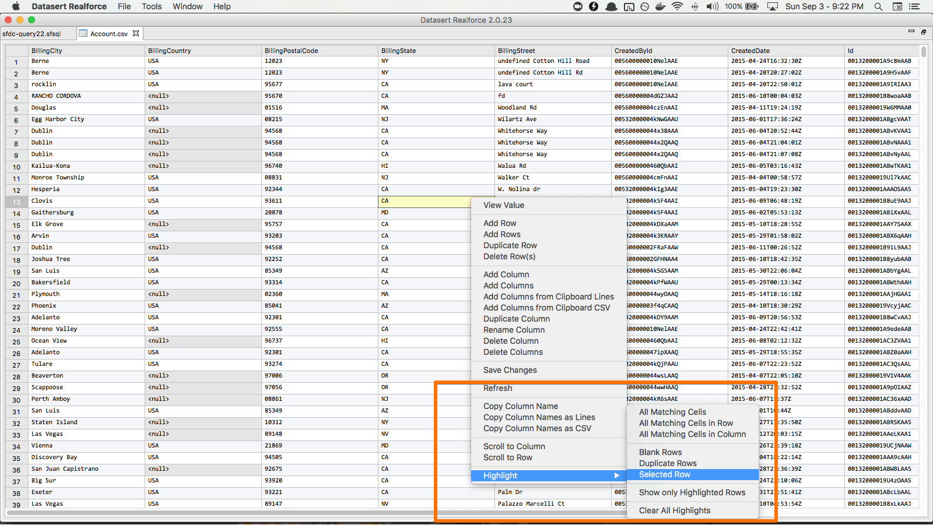Screen dimensions: 933x525
Task: Select Show only Highlighted Rows
Action: (692, 492)
